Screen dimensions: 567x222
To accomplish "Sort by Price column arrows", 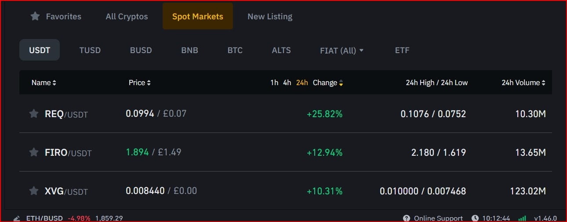I will 149,82.
